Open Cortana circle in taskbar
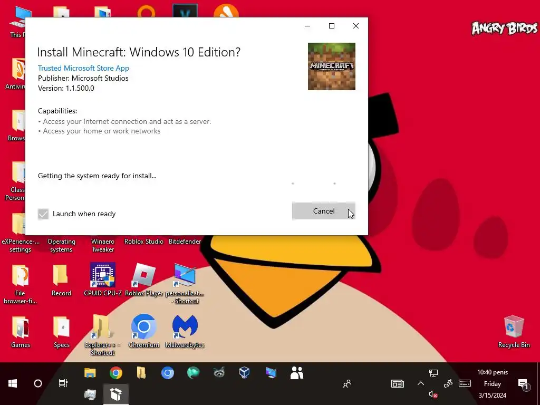Screen dimensions: 540x405 coord(38,383)
